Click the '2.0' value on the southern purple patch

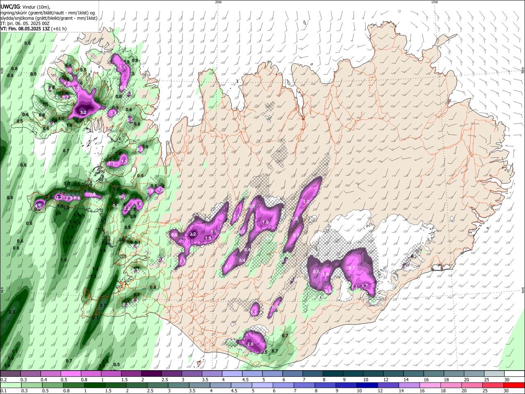[x=250, y=344]
